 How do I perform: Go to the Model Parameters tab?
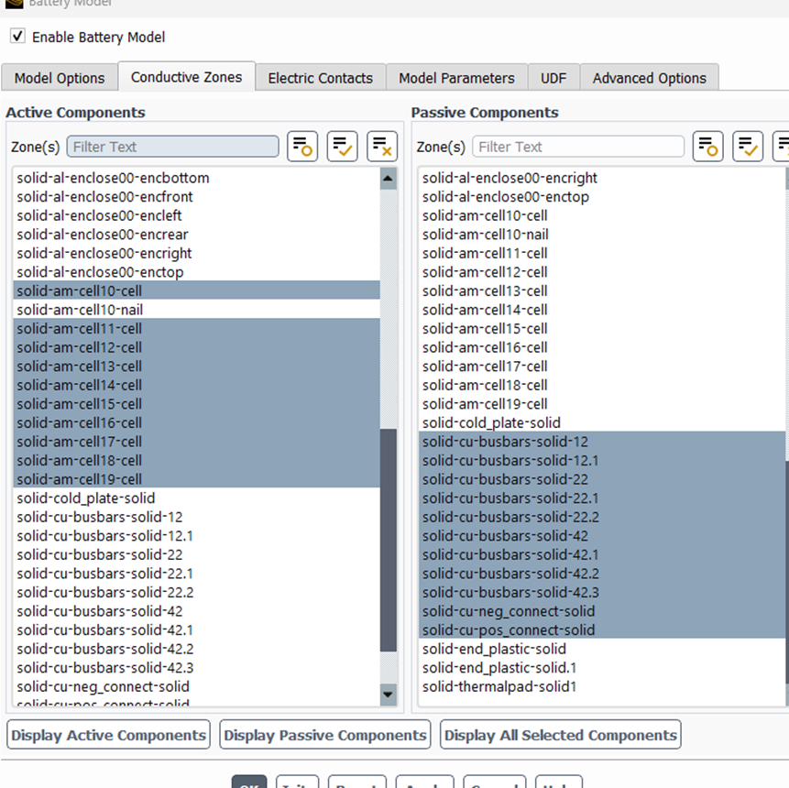point(456,78)
